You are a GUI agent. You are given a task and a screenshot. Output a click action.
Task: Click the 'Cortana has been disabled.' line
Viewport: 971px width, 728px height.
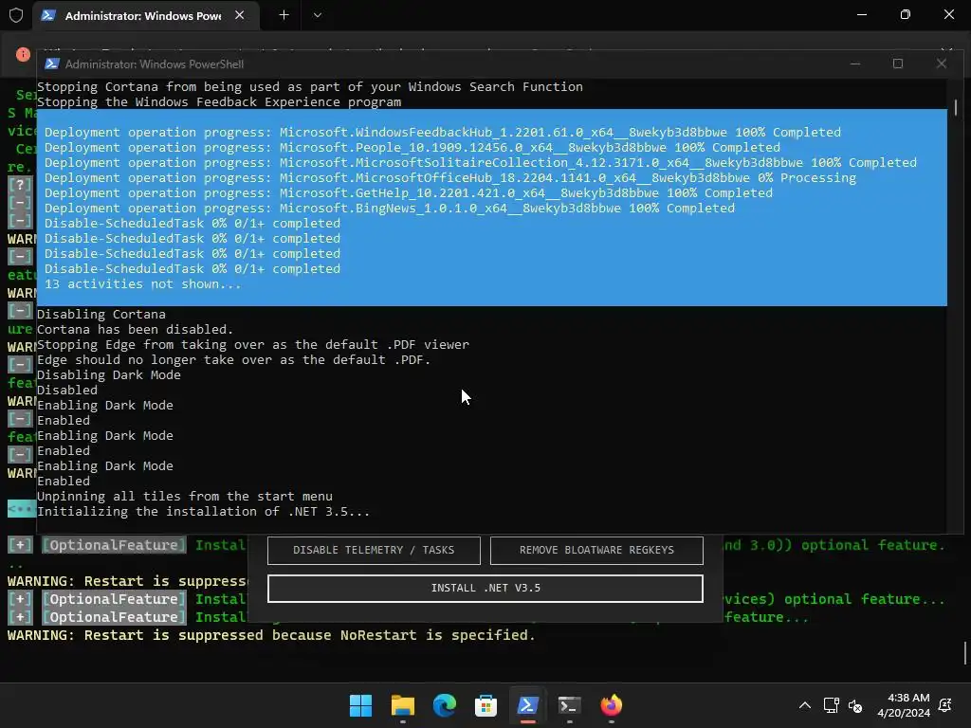pos(135,329)
